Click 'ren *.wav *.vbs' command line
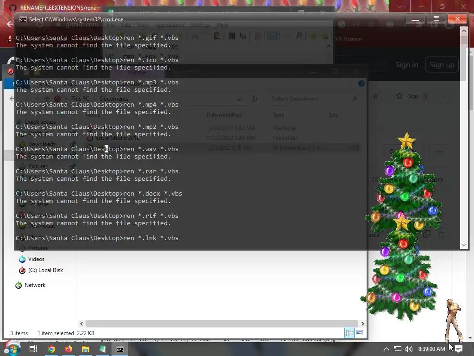 (151, 149)
